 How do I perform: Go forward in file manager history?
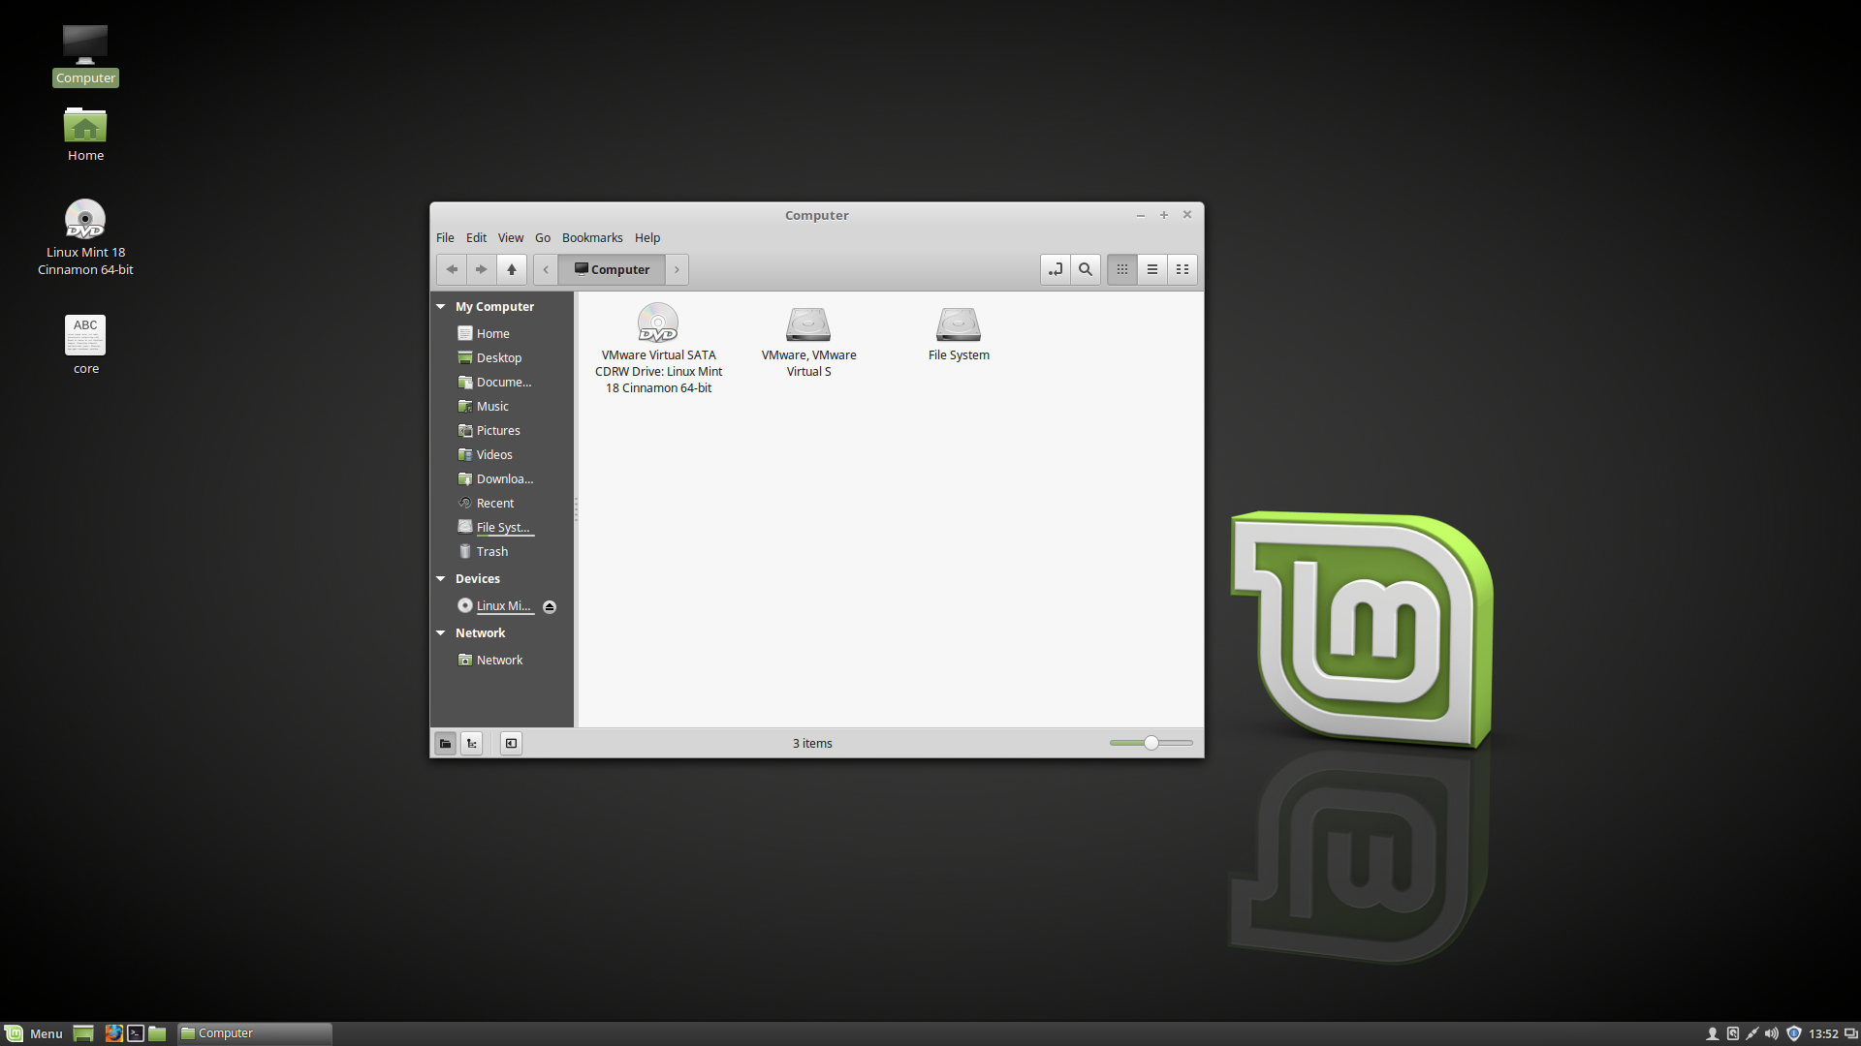(x=482, y=269)
